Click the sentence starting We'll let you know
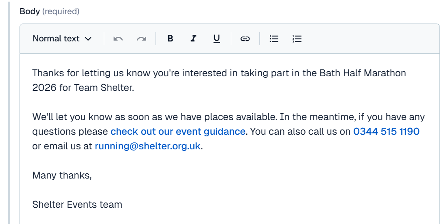The width and height of the screenshot is (446, 224). coord(155,117)
